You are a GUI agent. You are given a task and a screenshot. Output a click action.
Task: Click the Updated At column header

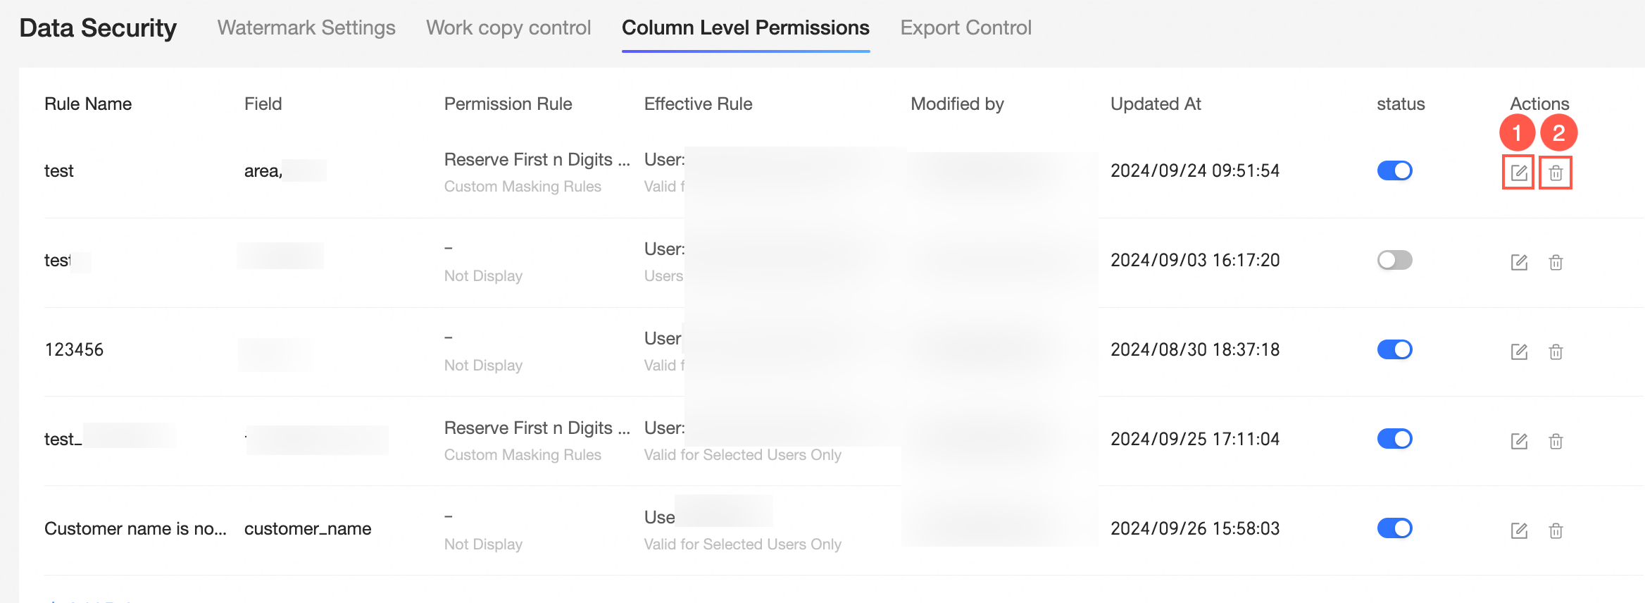click(1156, 104)
